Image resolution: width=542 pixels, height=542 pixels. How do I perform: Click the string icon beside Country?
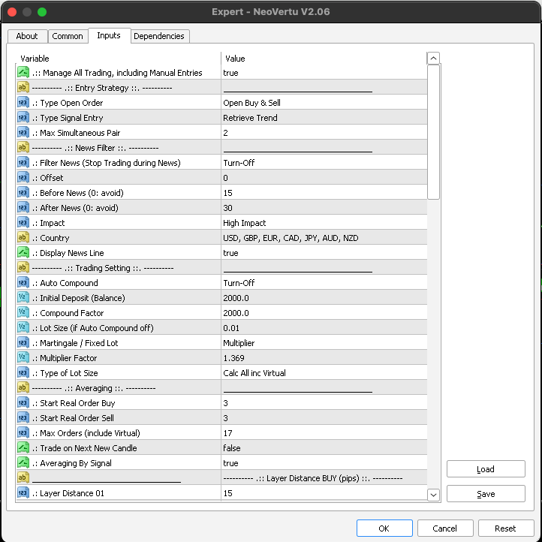[23, 238]
